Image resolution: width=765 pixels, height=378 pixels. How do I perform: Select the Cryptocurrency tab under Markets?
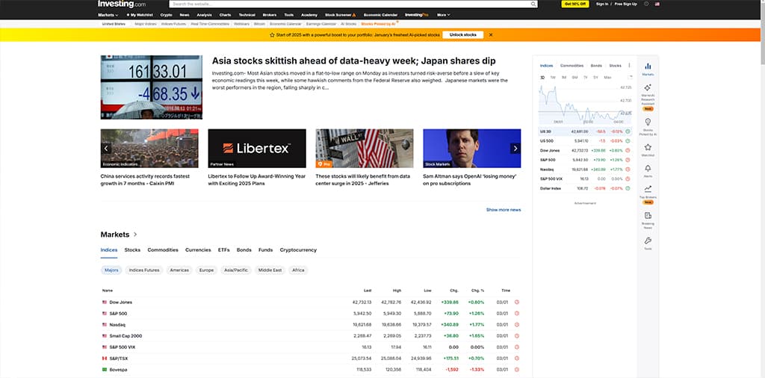298,250
